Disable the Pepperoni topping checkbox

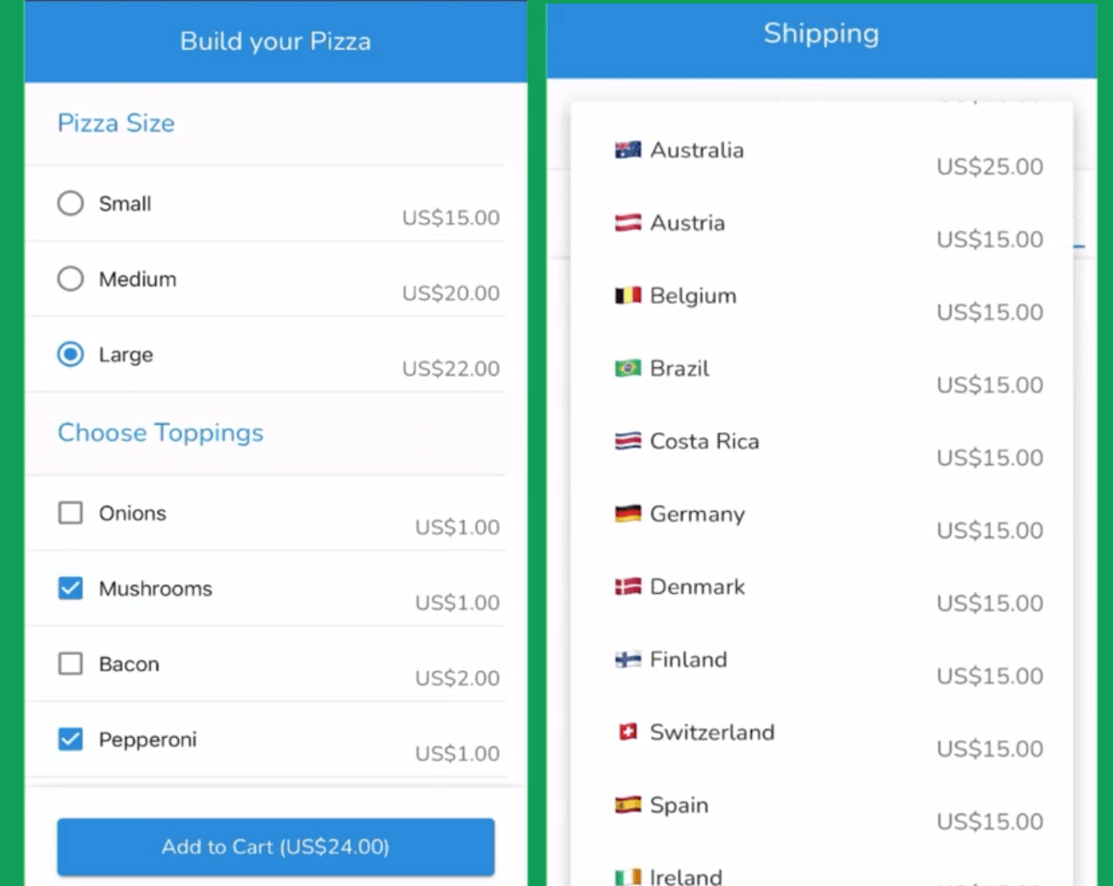coord(71,739)
